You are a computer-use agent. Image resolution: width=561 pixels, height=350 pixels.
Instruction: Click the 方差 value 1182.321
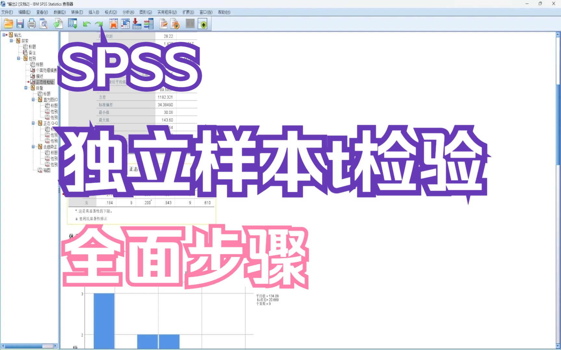(165, 97)
